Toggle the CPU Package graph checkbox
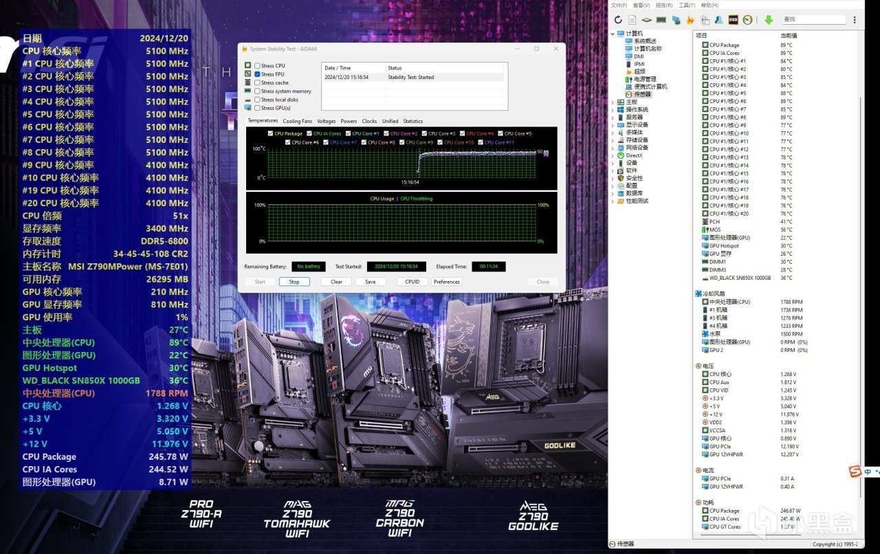 pos(270,133)
